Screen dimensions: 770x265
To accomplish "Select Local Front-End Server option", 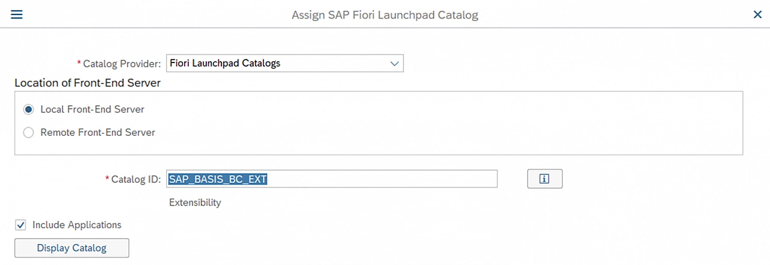I will (x=28, y=109).
